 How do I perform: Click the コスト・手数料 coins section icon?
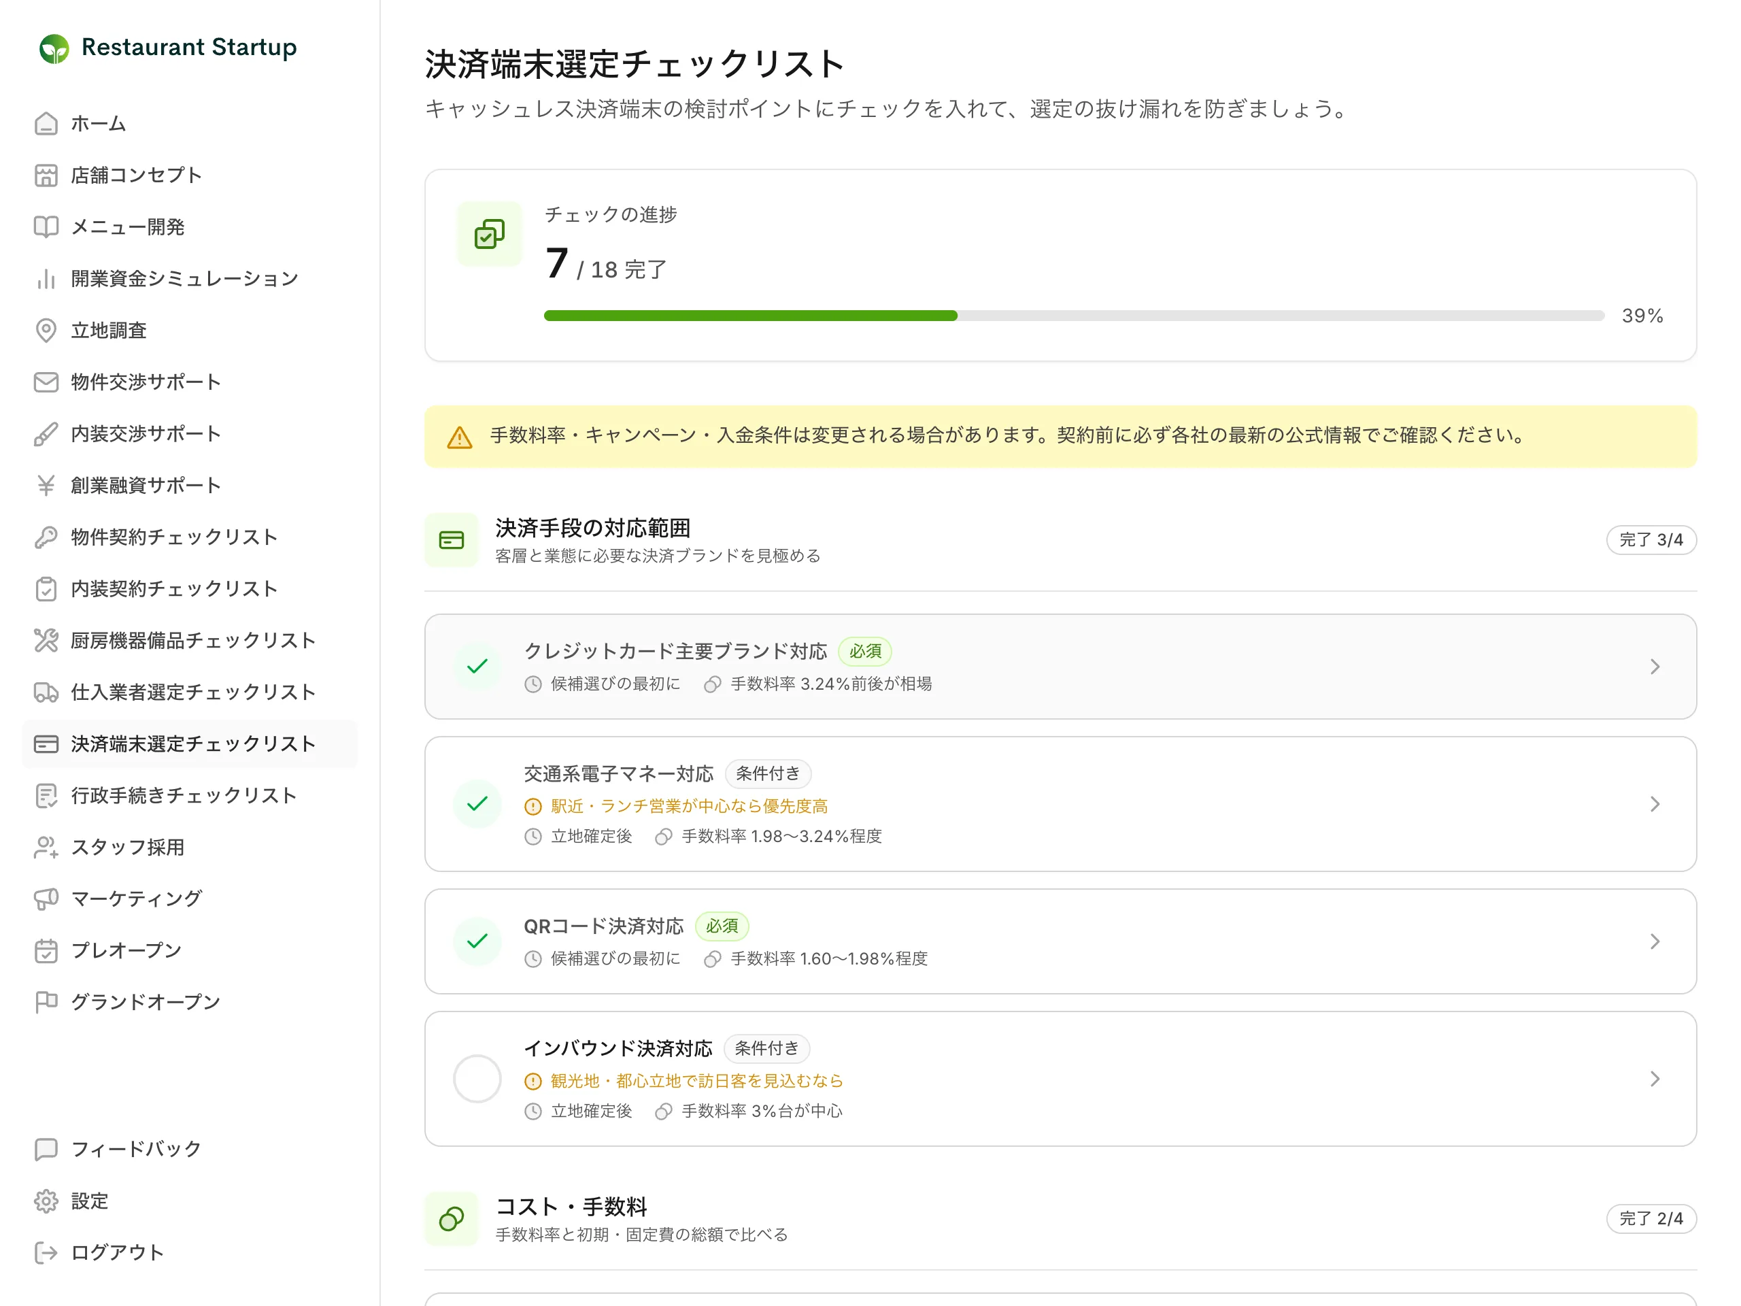tap(452, 1219)
